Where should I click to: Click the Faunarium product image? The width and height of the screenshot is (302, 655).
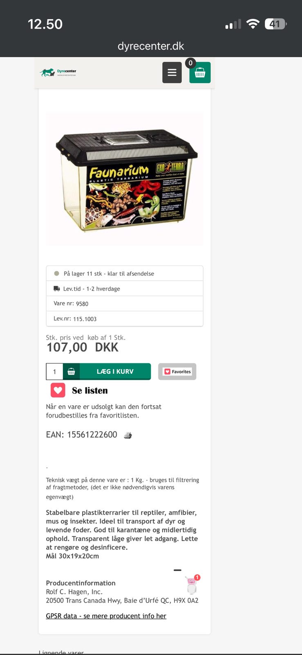coord(125,179)
